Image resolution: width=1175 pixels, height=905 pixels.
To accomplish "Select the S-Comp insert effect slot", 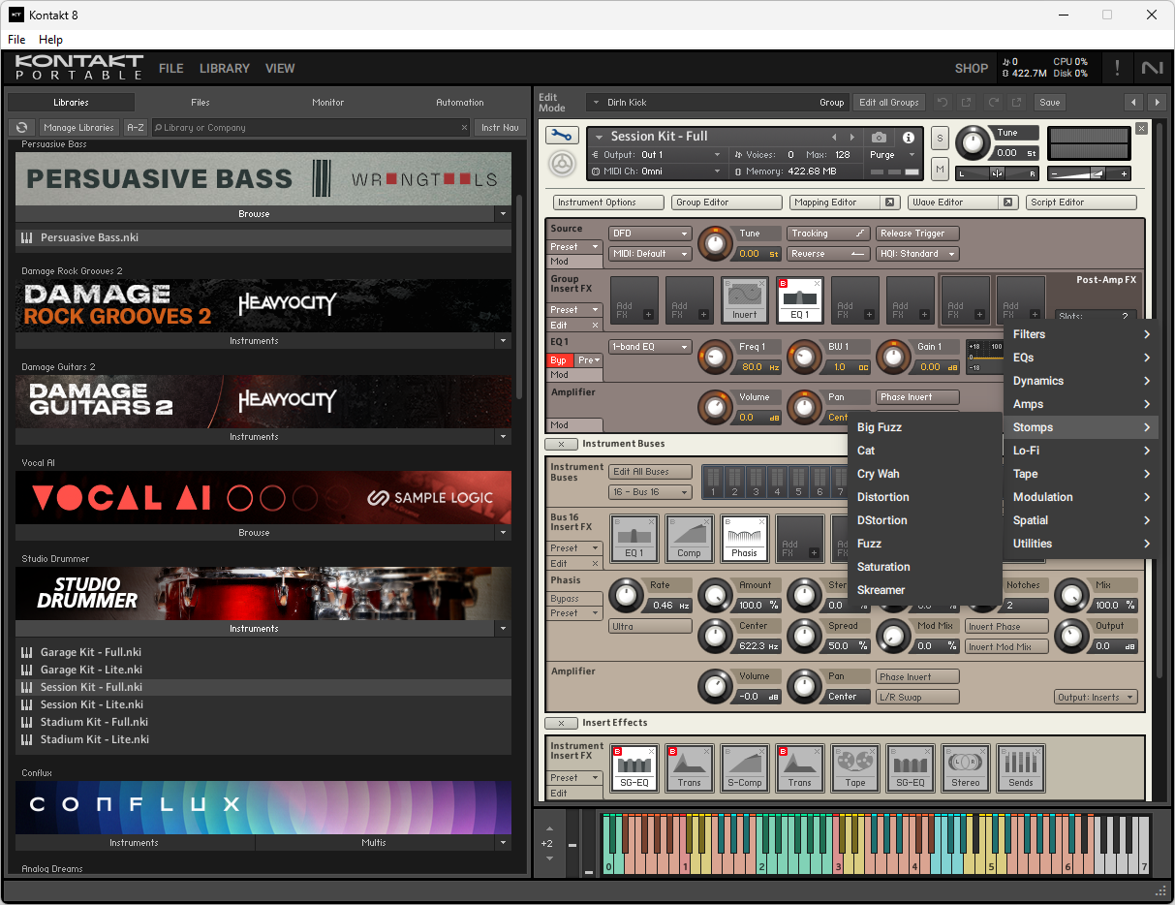I will pyautogui.click(x=745, y=767).
